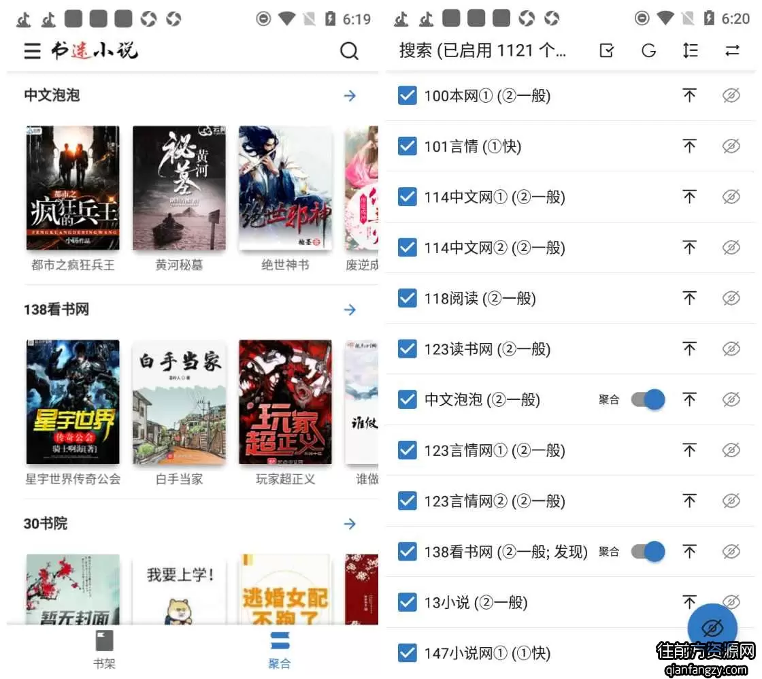
Task: Hide the 114中文网① source
Action: (x=731, y=197)
